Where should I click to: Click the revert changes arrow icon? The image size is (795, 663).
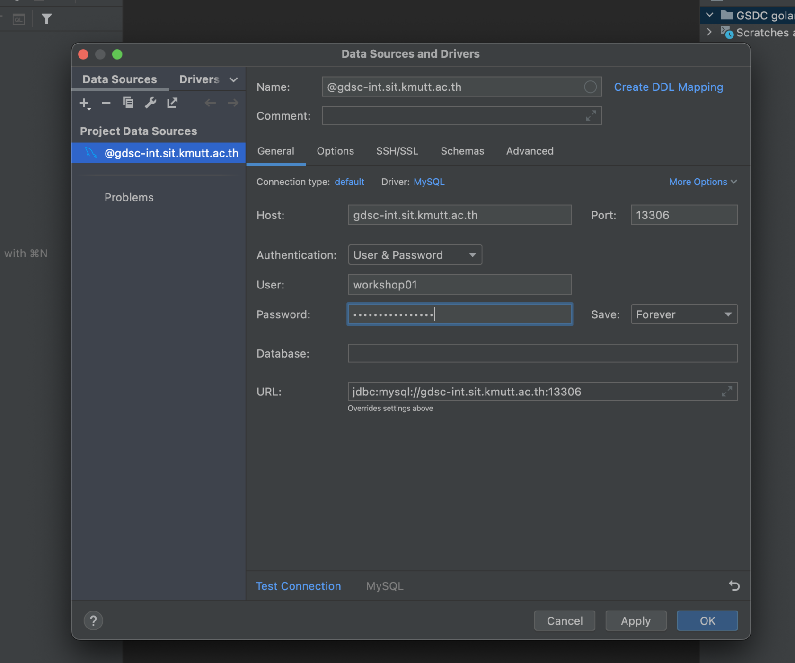coord(734,586)
